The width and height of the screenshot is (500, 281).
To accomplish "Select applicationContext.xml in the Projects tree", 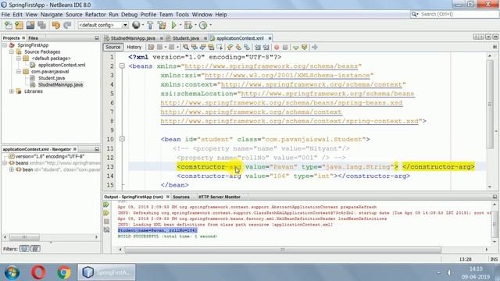I will (62, 65).
